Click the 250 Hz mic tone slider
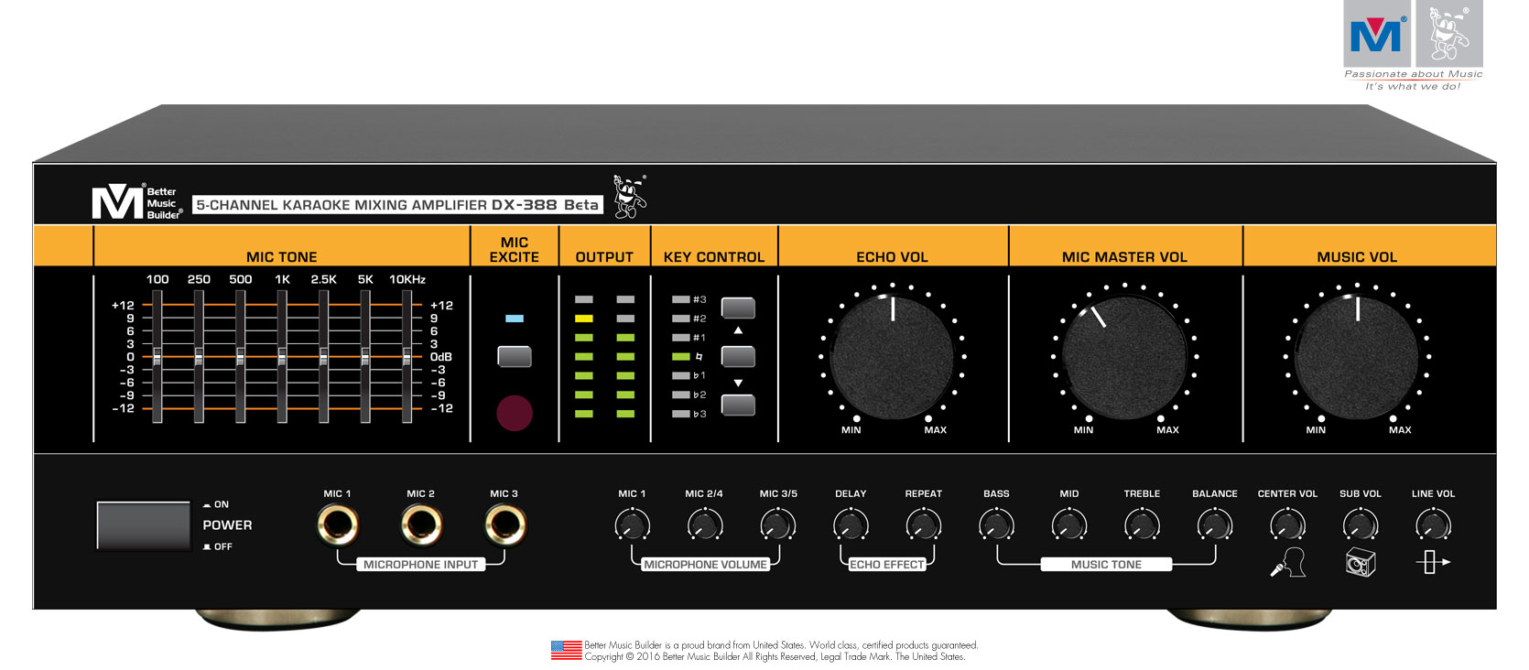 point(199,357)
